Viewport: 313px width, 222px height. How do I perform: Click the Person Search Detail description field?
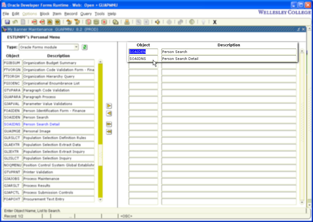[229, 59]
